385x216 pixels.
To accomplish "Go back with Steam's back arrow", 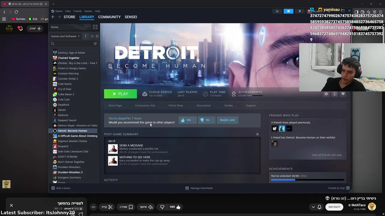I will point(53,17).
